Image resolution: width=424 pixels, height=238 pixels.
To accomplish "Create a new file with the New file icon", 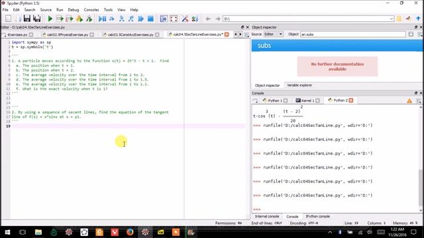I will [9, 19].
